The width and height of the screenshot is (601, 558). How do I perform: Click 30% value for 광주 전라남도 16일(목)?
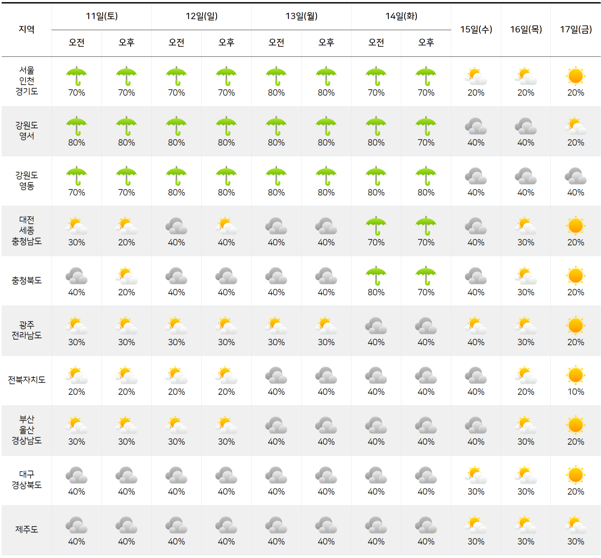(x=526, y=342)
